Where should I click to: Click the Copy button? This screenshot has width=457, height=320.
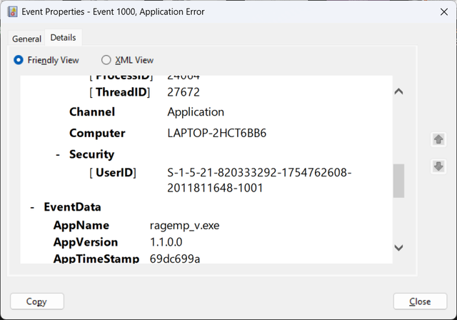(x=37, y=301)
